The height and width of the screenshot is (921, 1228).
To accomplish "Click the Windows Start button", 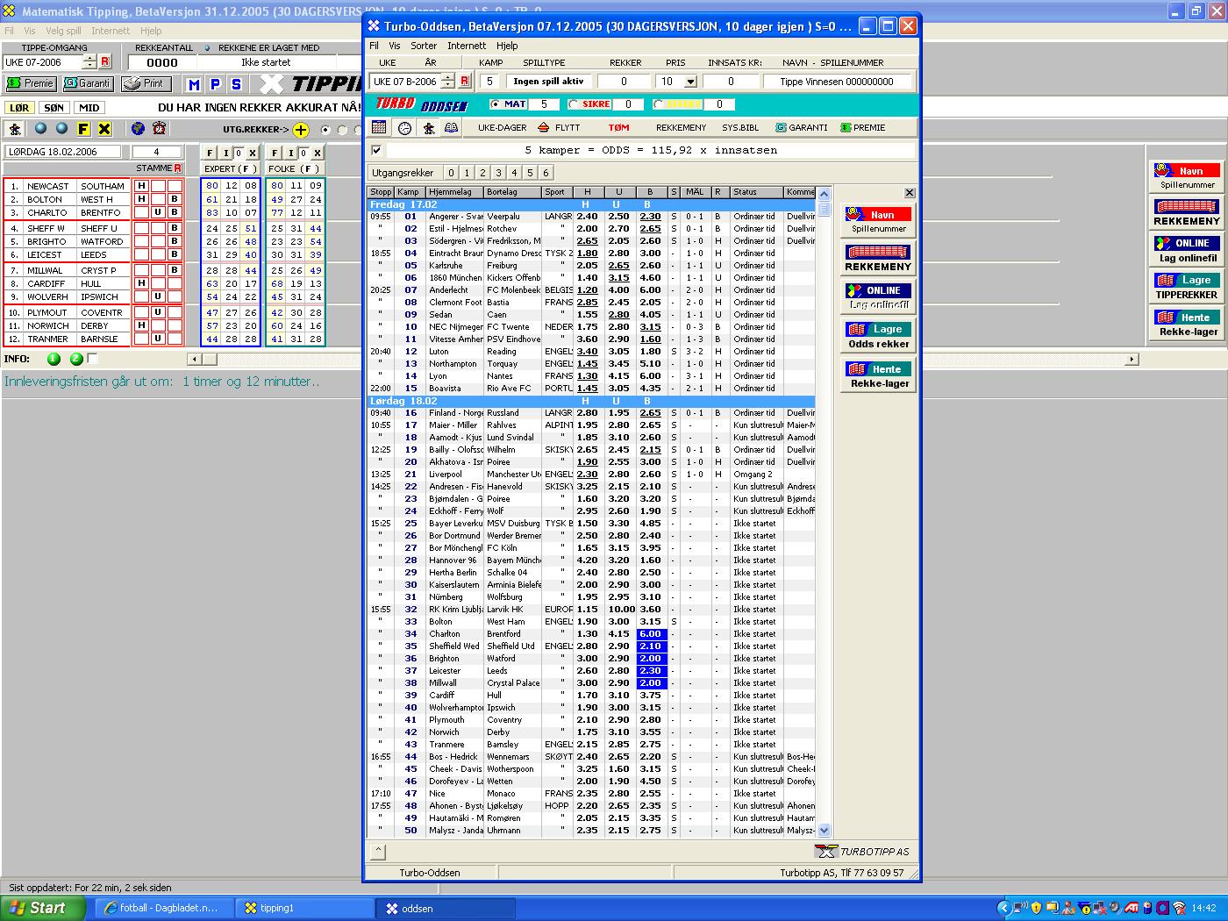I will 42,908.
